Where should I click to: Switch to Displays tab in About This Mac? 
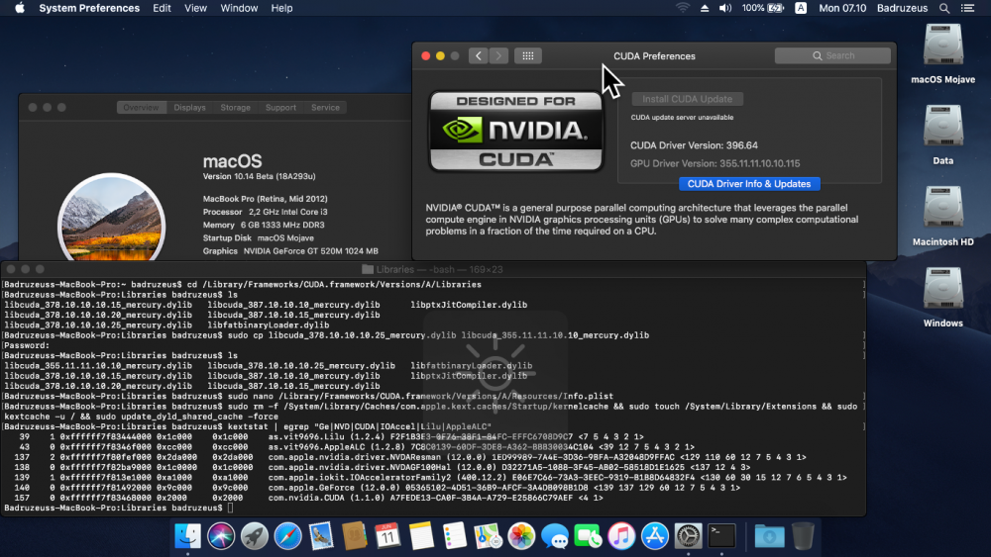pos(189,107)
